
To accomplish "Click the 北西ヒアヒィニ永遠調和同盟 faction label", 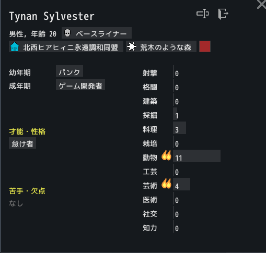I will 66,46.
